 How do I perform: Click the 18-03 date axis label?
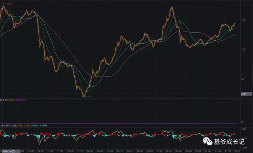pos(90,151)
